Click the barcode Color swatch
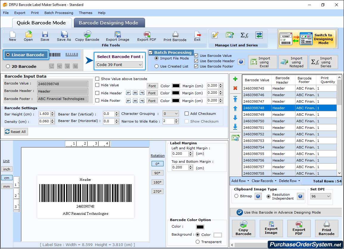 click(200, 227)
